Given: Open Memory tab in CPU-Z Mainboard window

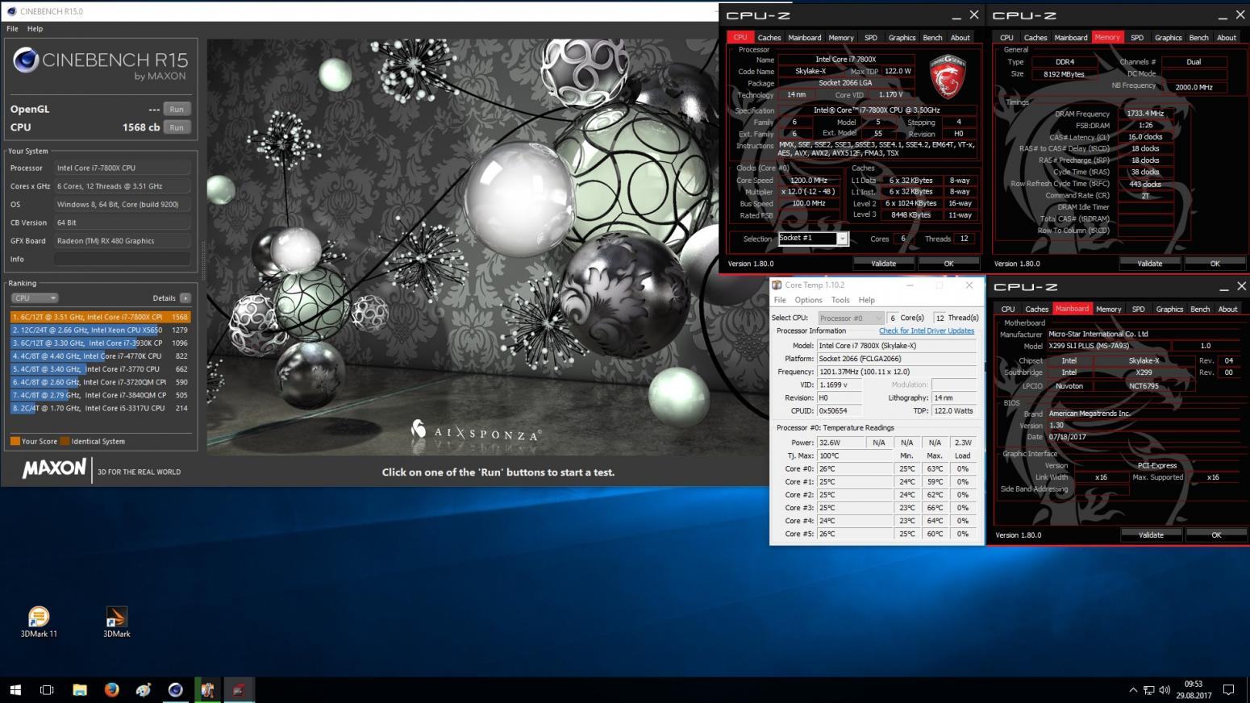Looking at the screenshot, I should (1108, 309).
